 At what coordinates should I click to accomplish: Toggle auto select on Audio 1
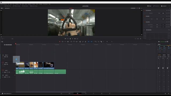tap(5, 72)
